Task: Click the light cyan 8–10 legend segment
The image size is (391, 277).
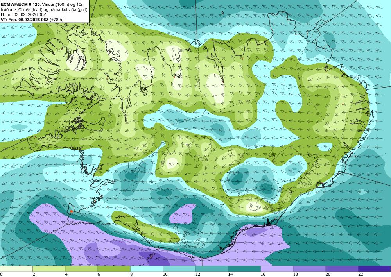Action: click(x=147, y=269)
